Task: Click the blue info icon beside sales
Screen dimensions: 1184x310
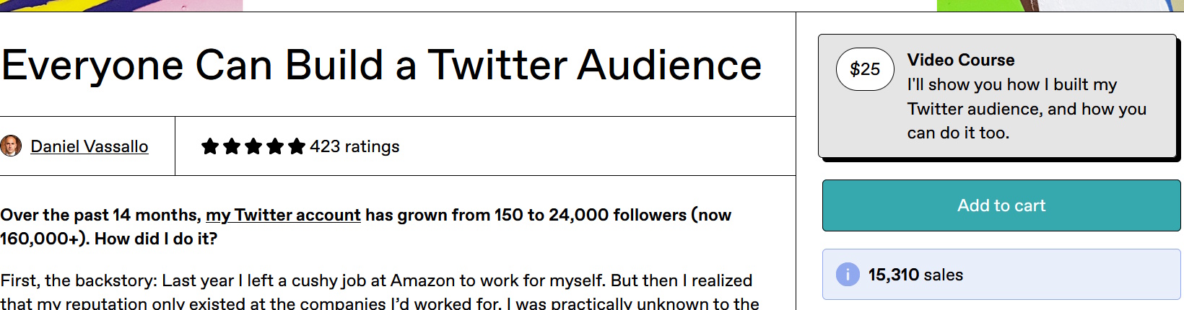Action: click(848, 275)
